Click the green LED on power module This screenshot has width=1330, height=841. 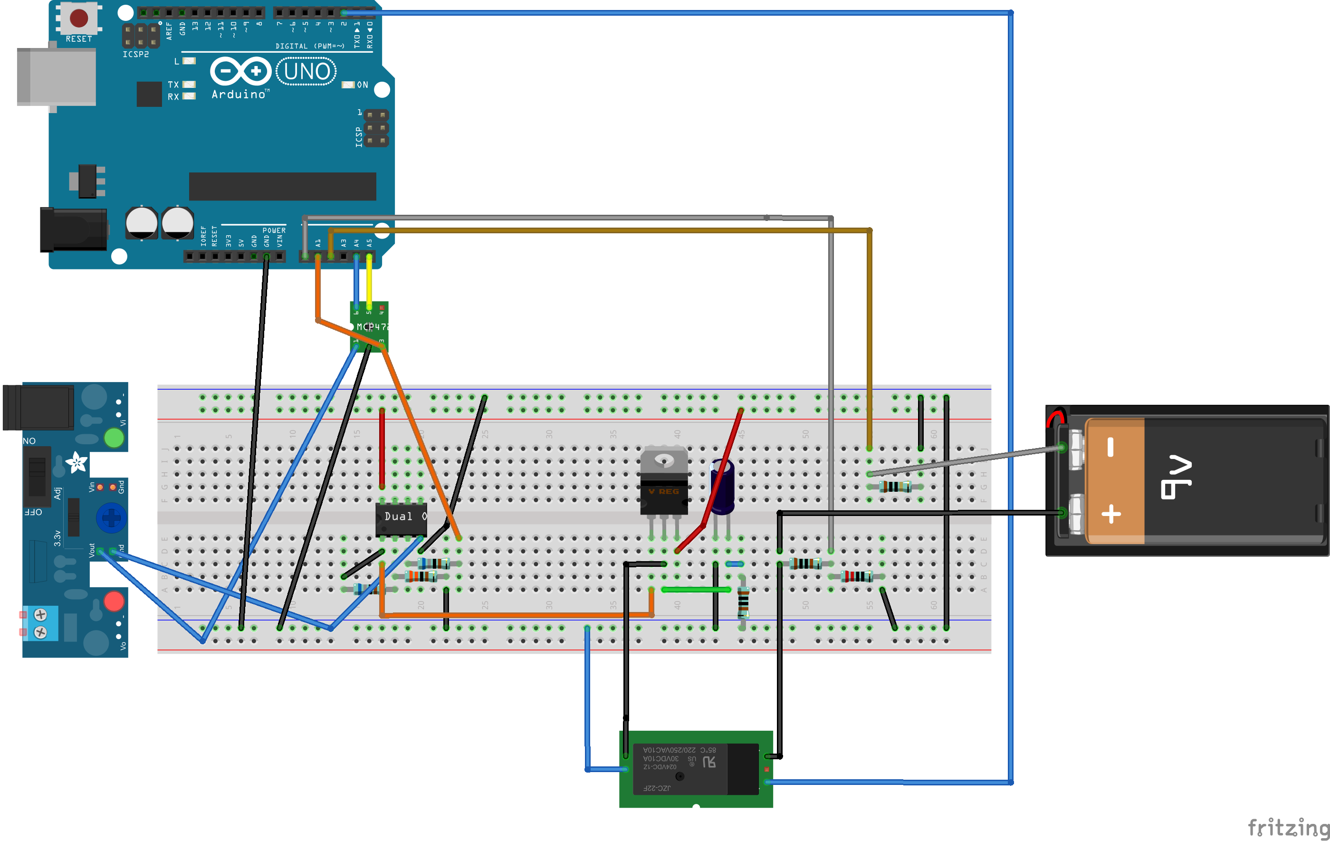115,438
